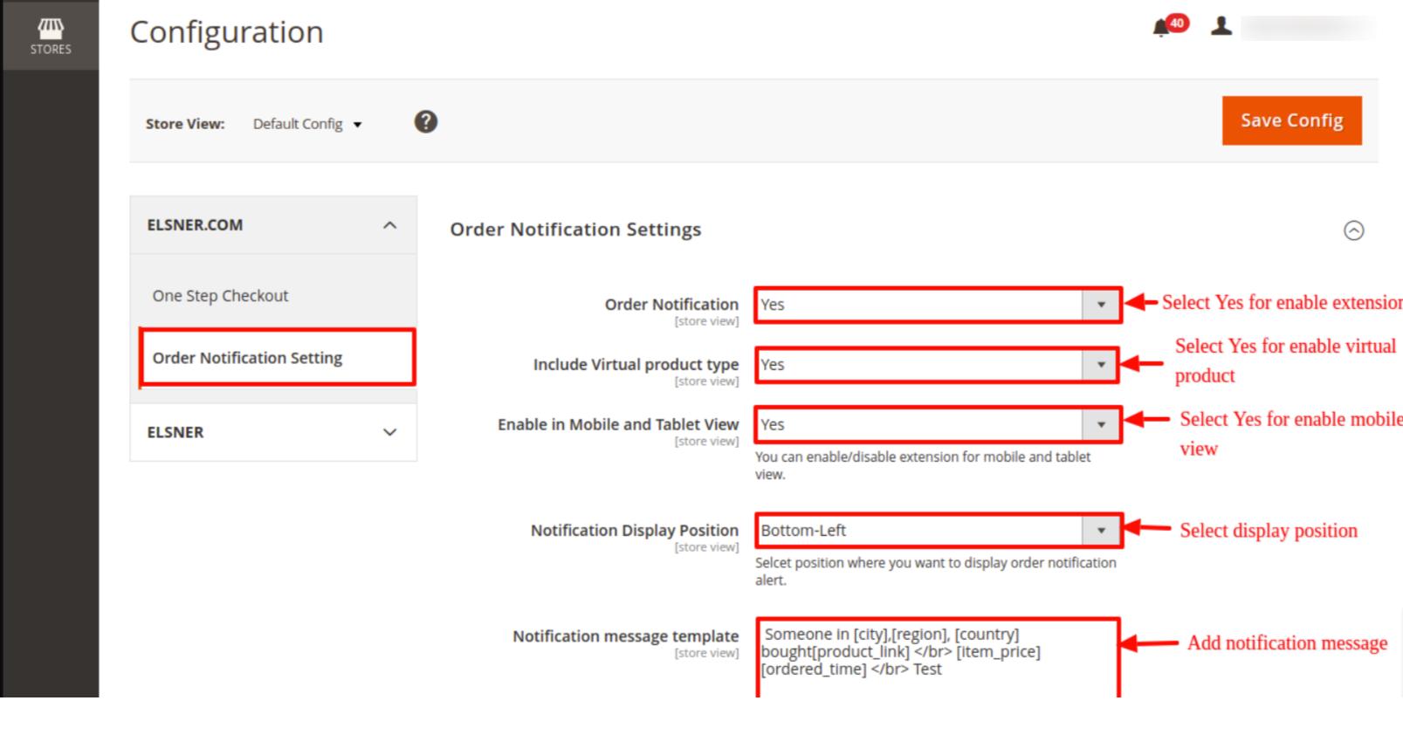The image size is (1403, 735).
Task: Open the Notification Display Position dropdown
Action: pos(937,531)
